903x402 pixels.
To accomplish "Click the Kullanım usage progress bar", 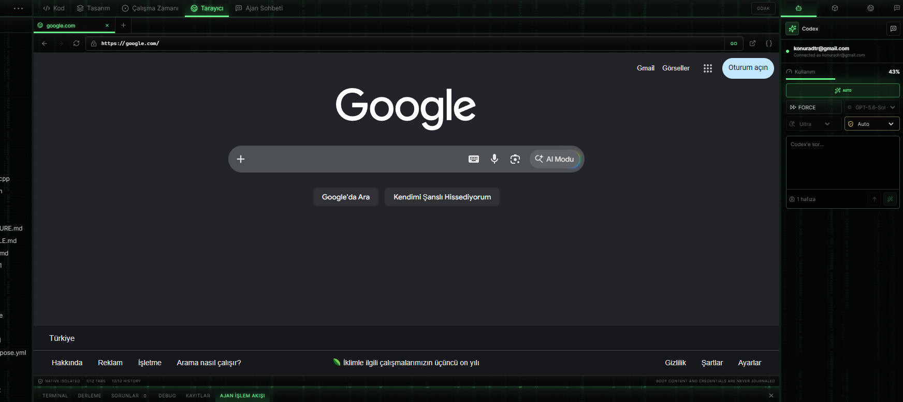I will point(842,79).
